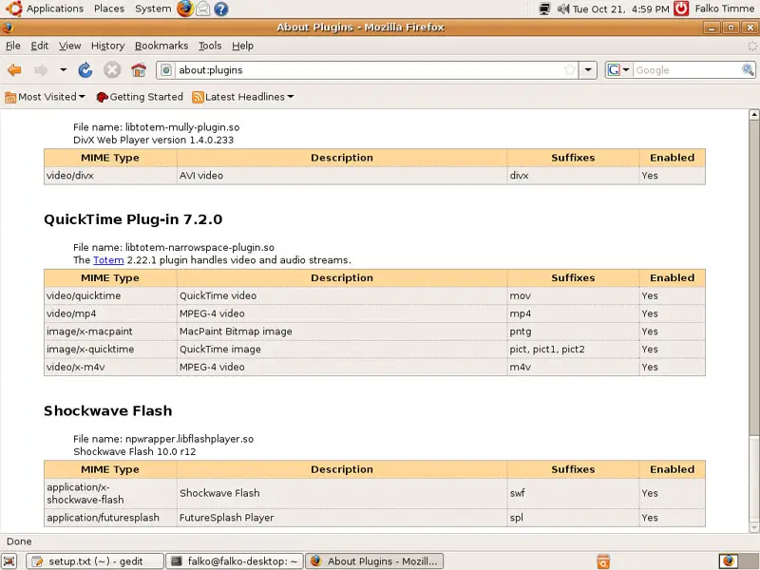Click the page identity icon in address bar
Viewport: 760px width, 570px height.
click(166, 70)
